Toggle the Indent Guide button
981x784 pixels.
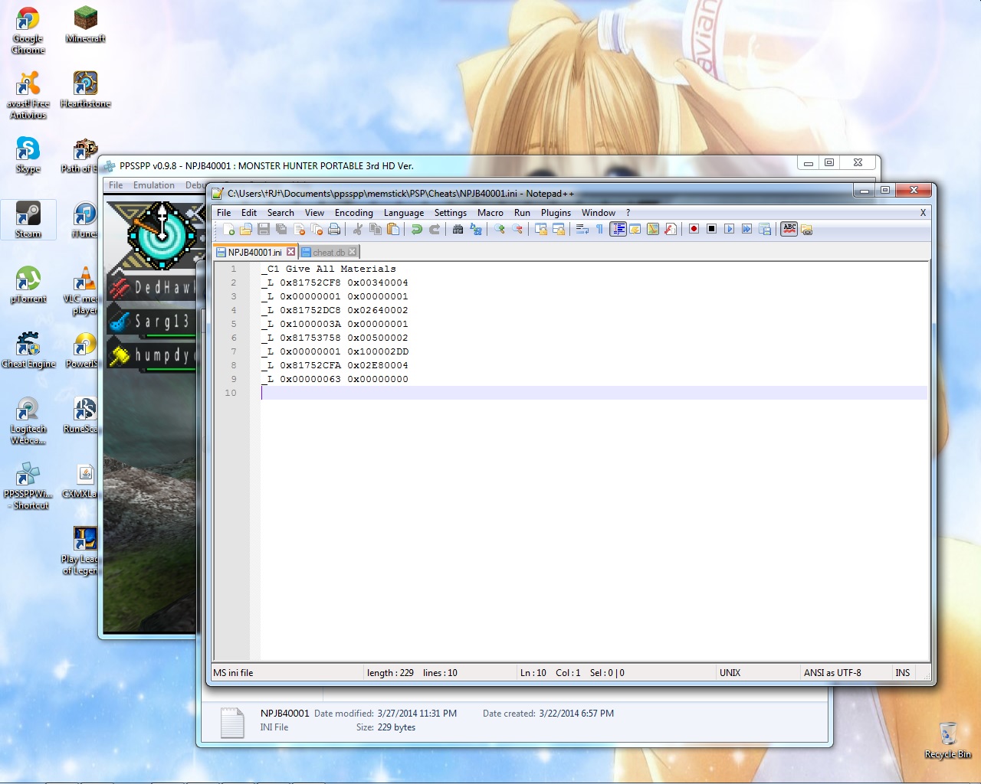tap(618, 229)
